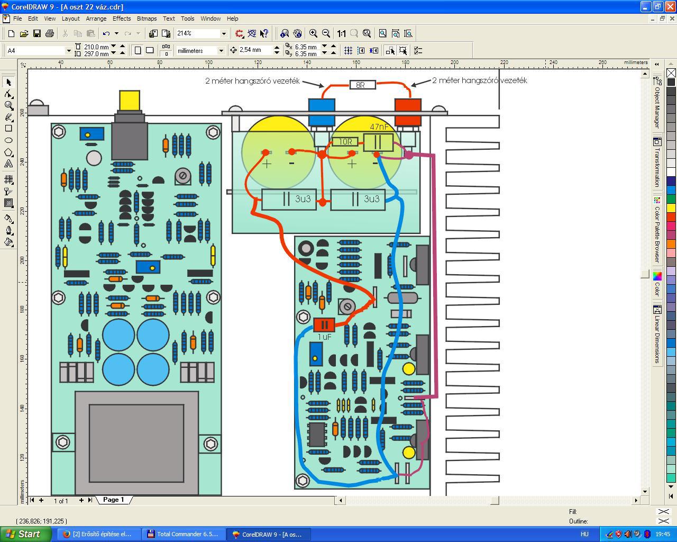
Task: Open the Application launcher
Action: 239,33
